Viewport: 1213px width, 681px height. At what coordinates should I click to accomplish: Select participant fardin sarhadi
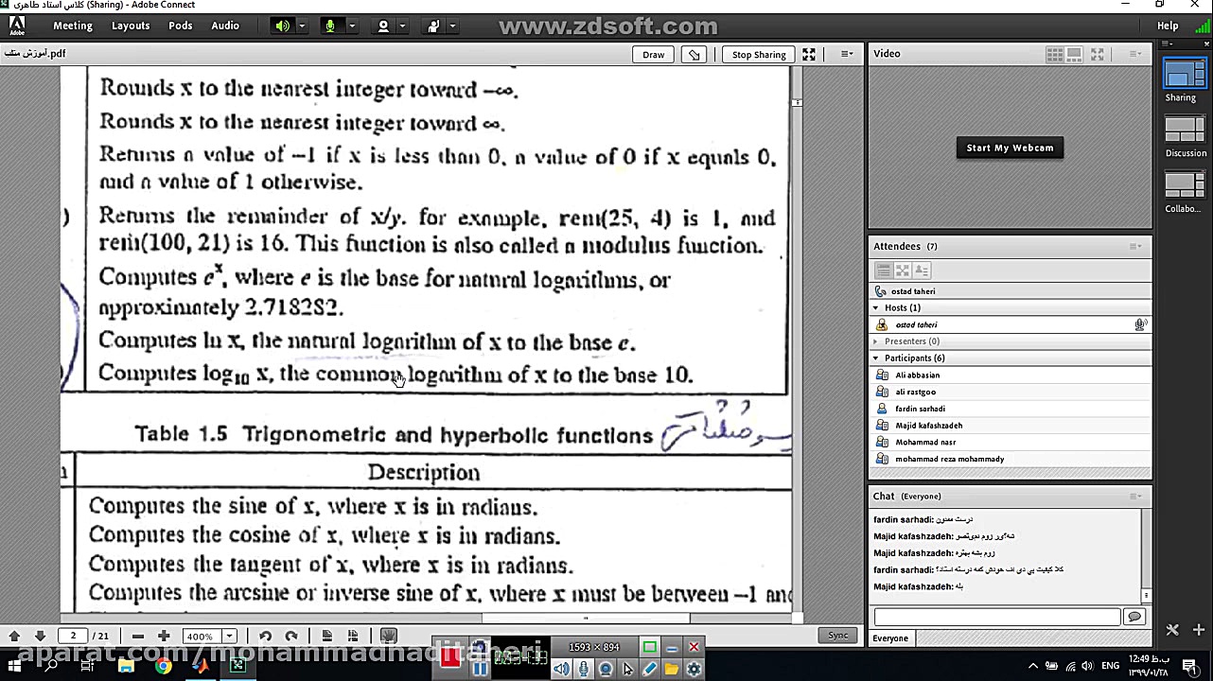(x=1010, y=409)
